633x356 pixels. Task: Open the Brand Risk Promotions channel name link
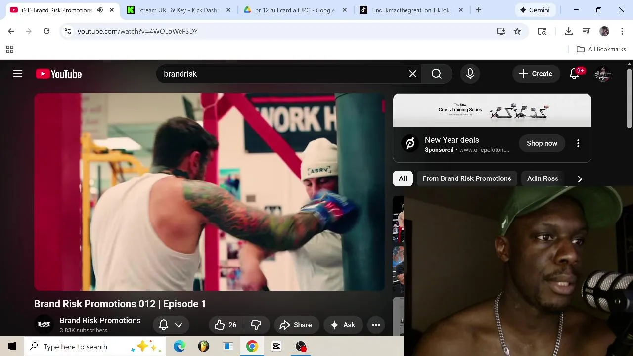[100, 320]
